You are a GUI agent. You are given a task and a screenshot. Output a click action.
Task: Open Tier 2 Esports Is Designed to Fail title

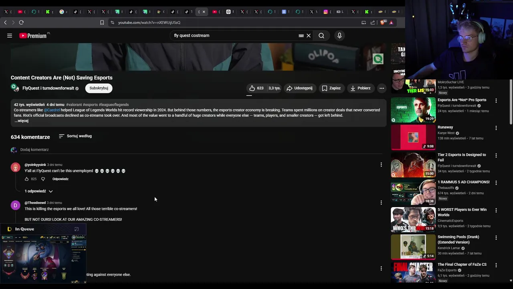coord(462,157)
